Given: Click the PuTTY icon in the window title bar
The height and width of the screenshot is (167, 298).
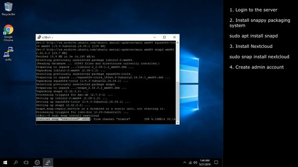Looking at the screenshot, I should pos(39,37).
